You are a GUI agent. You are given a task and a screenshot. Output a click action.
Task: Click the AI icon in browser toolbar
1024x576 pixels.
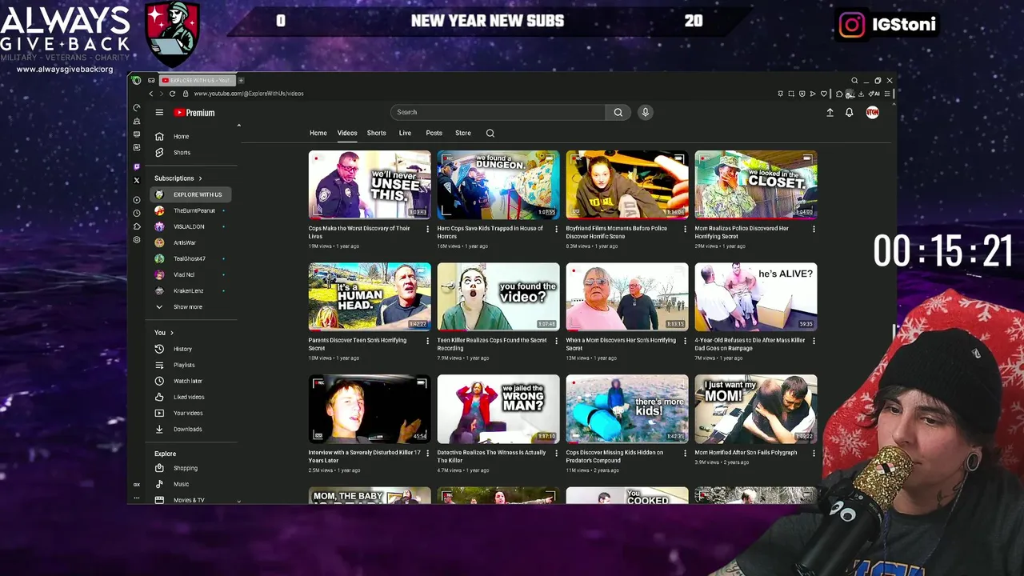(875, 94)
